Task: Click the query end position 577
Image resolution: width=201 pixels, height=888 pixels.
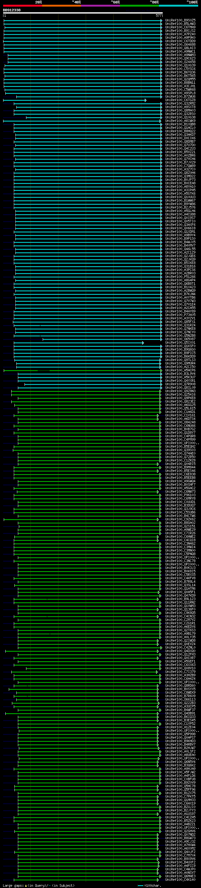Action: 158,15
